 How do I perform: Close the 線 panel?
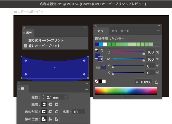[19, 83]
